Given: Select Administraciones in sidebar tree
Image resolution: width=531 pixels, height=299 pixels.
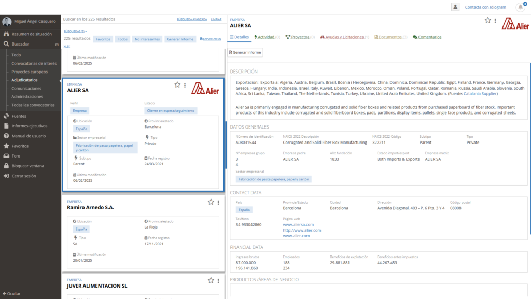Looking at the screenshot, I should coord(27,97).
